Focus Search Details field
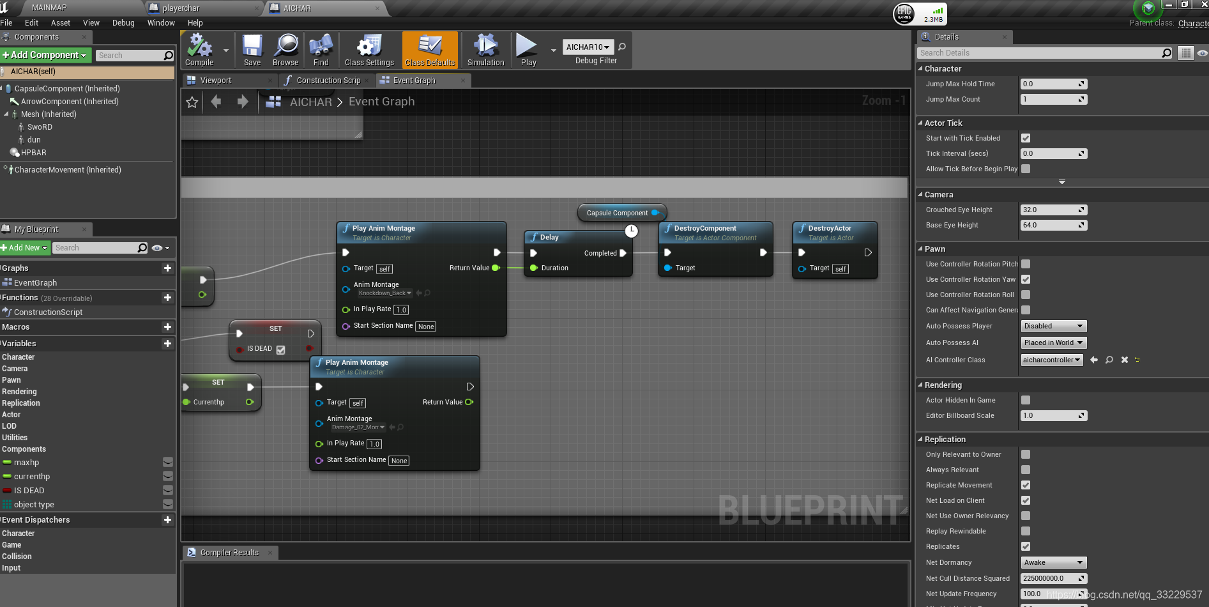The width and height of the screenshot is (1209, 607). coord(1045,53)
